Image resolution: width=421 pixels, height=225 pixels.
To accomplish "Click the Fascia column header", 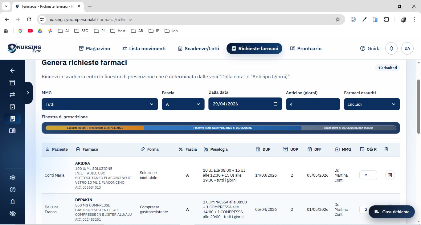I will pyautogui.click(x=188, y=149).
